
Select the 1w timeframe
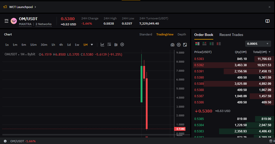(77, 45)
